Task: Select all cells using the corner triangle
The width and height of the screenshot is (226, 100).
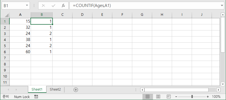Action: 6,15
